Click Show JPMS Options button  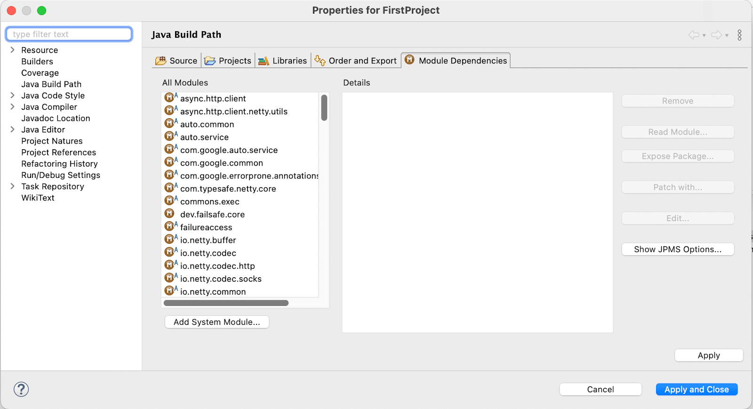(678, 249)
